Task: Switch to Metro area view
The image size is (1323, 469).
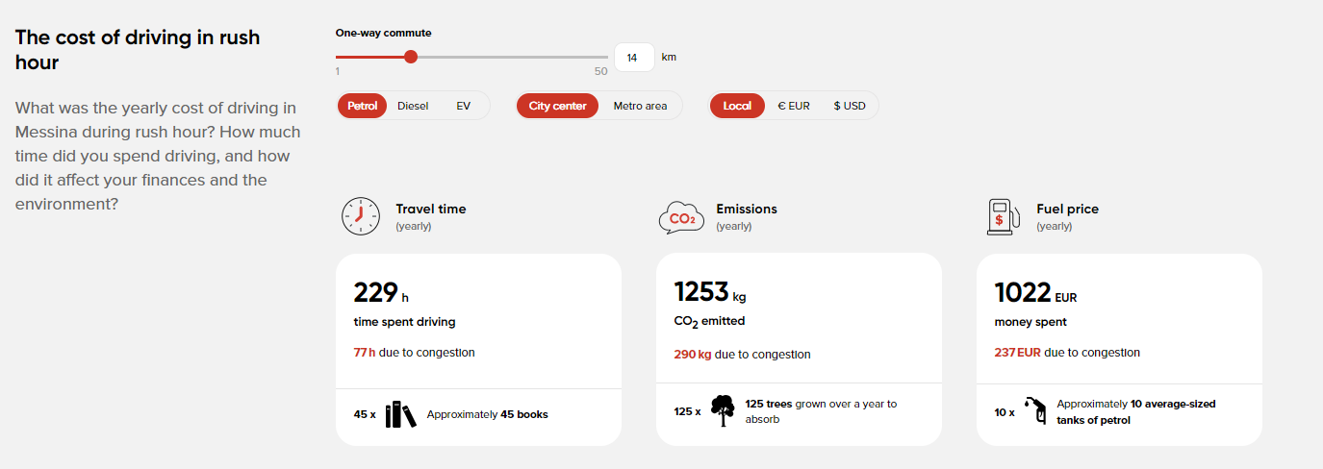Action: click(640, 106)
